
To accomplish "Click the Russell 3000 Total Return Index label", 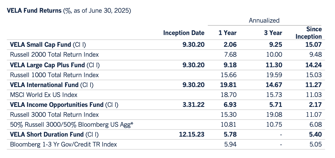I will coord(54,115).
